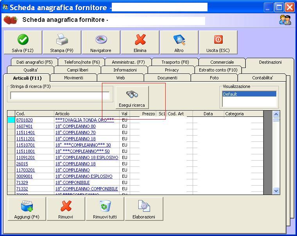Click the users icon in the header
The width and height of the screenshot is (297, 236).
285,20
